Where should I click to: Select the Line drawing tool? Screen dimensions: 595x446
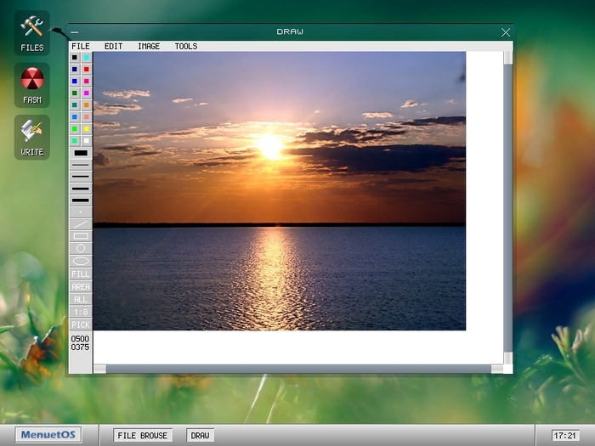(81, 224)
